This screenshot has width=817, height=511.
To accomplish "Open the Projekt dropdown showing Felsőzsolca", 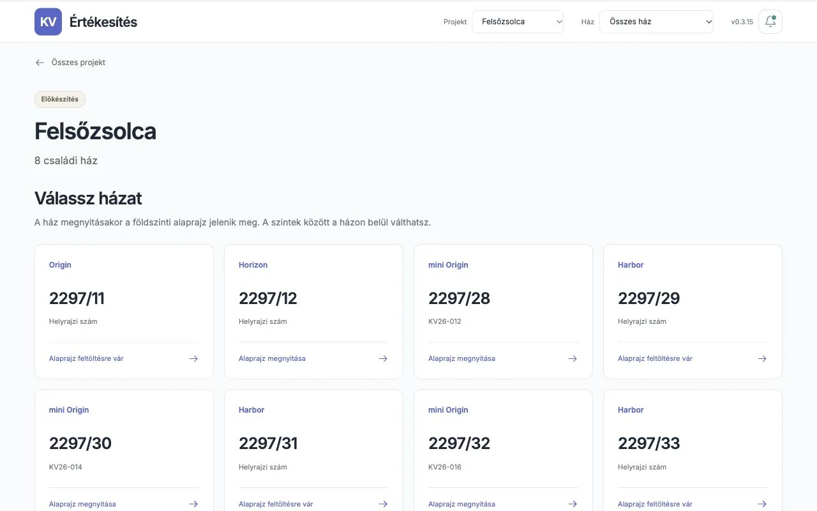I will [x=518, y=22].
